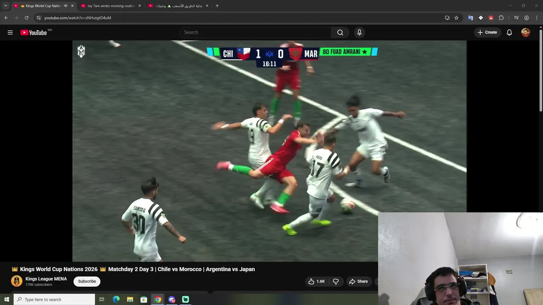543x305 pixels.
Task: Open YouTube account avatar menu
Action: tap(526, 33)
